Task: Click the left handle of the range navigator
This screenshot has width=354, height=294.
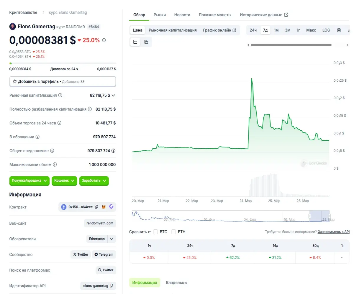Action: click(x=310, y=216)
